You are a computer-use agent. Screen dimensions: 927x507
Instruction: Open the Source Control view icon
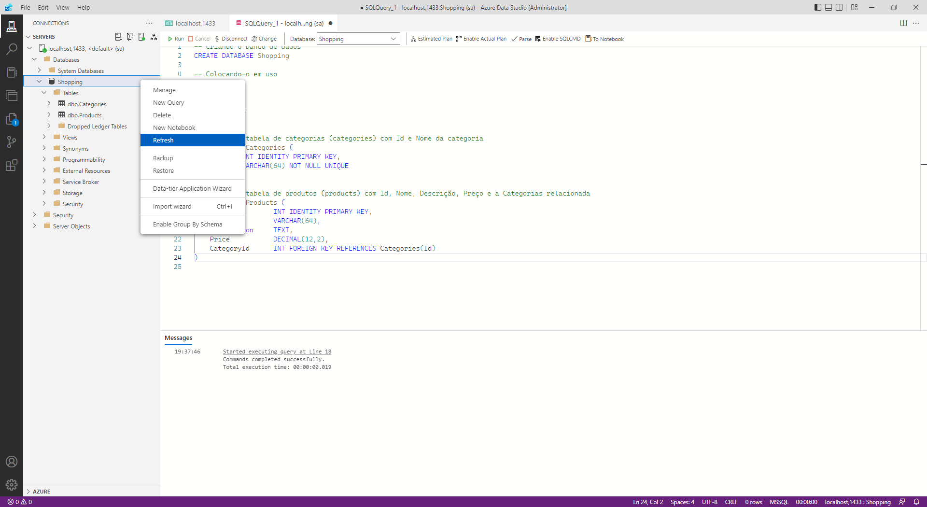(x=12, y=142)
